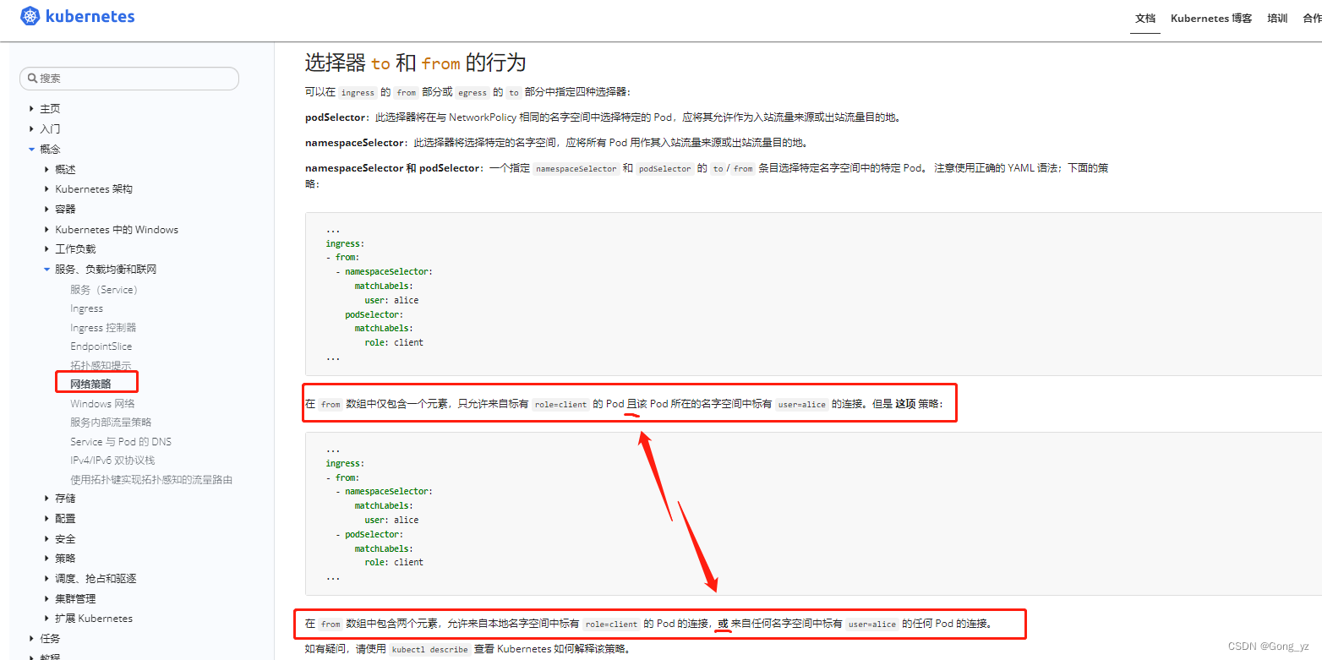Click 'user: alice' in second YAML block

[391, 521]
